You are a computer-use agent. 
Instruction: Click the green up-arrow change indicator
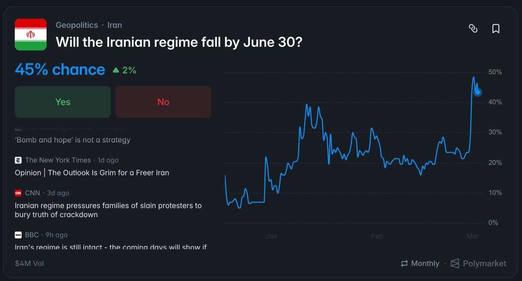pos(116,70)
